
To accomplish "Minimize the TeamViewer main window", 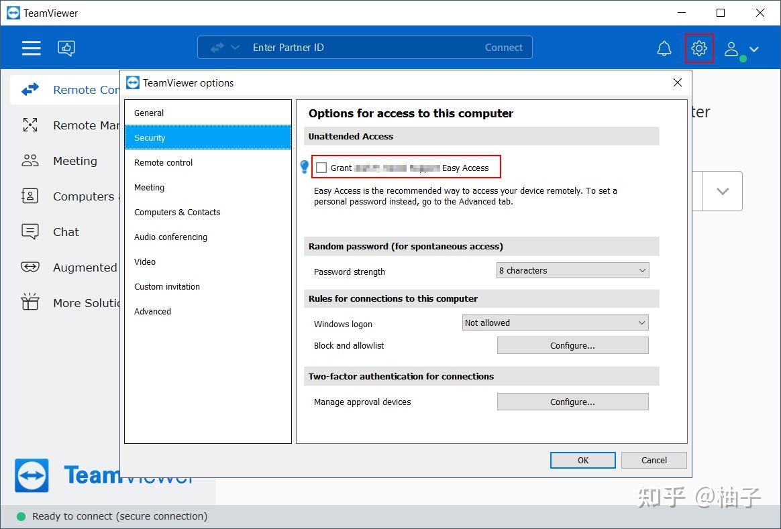I will (x=682, y=13).
